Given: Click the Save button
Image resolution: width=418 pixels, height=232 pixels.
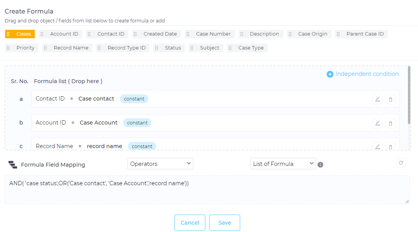Looking at the screenshot, I should pos(224,223).
